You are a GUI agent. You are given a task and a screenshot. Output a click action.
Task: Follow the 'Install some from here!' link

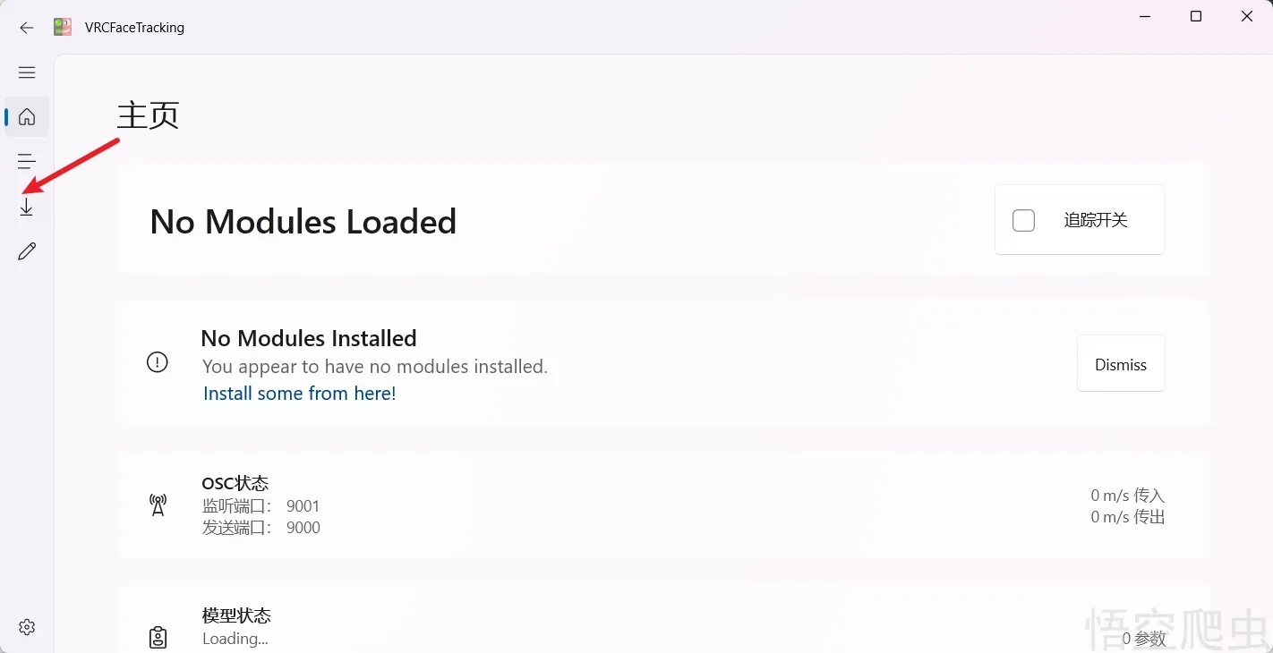coord(300,394)
